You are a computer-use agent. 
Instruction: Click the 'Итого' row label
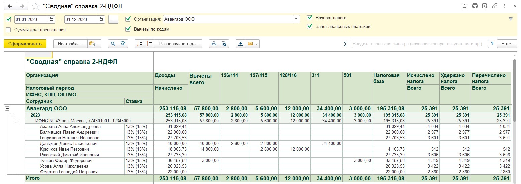pos(33,178)
